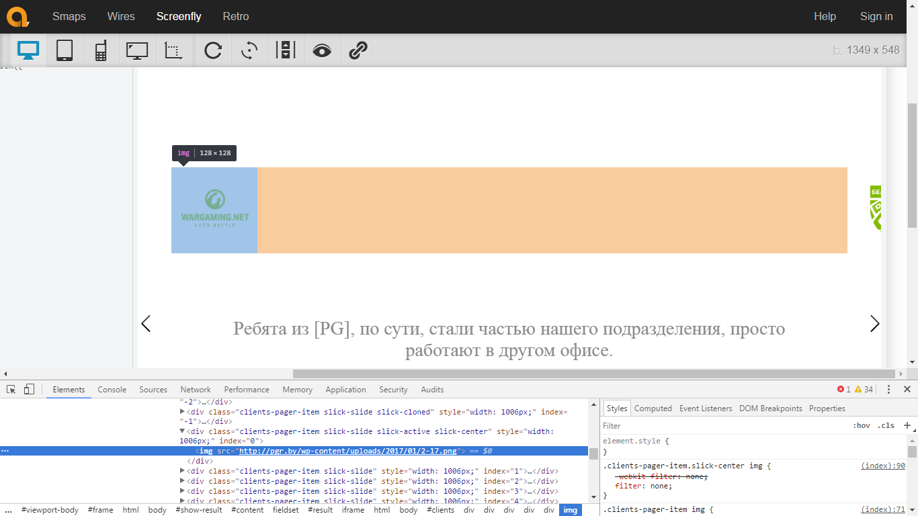Screen dimensions: 918x516
Task: Switch to the Memory panel tab
Action: 298,390
